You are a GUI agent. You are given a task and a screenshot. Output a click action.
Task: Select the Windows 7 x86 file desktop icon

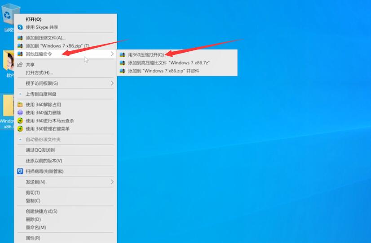tap(8, 112)
